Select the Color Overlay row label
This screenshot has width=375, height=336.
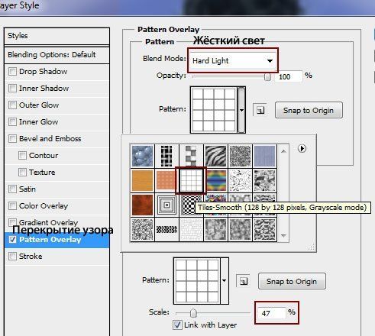44,205
